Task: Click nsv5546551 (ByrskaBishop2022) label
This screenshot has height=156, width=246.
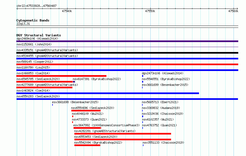Action: (x=166, y=79)
